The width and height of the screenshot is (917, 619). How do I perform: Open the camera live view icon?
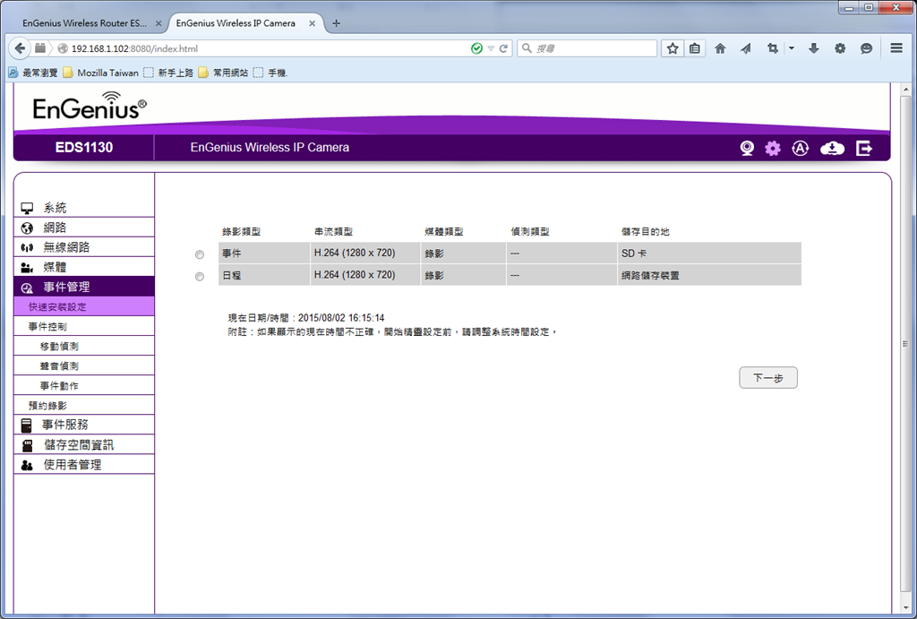tap(747, 148)
